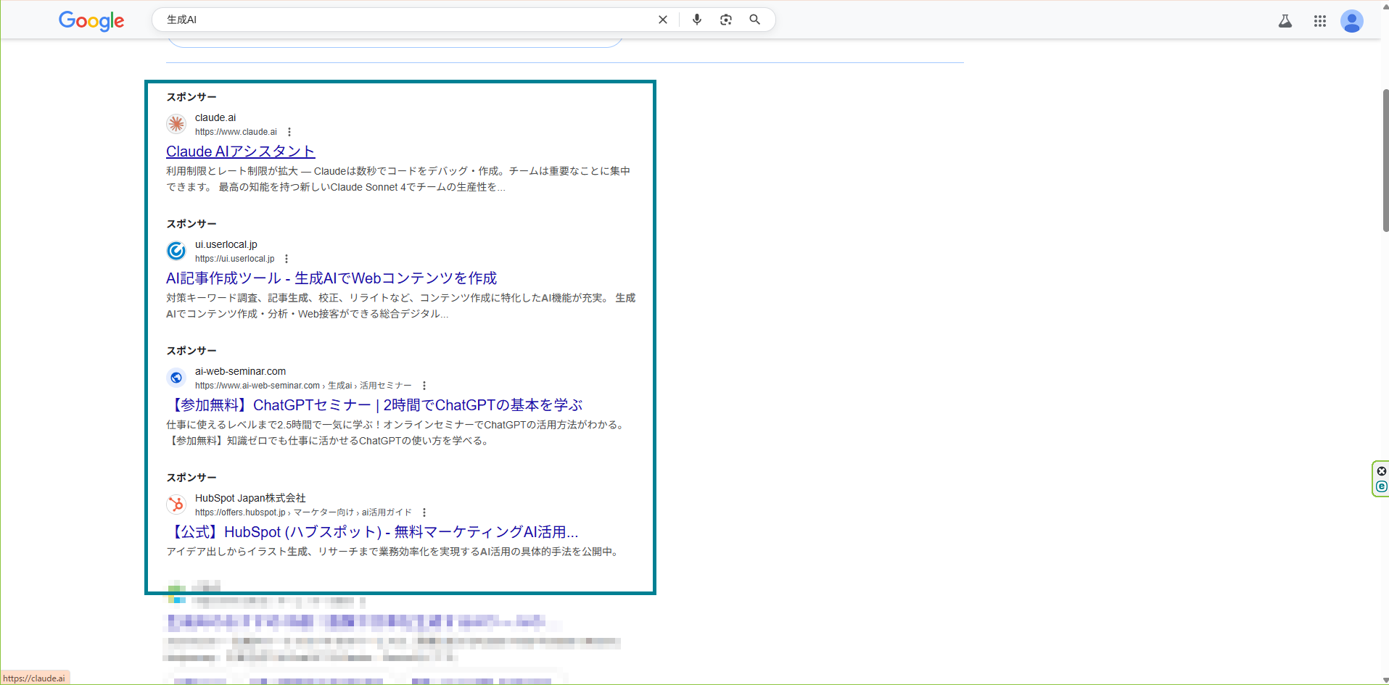The height and width of the screenshot is (685, 1389).
Task: Open the AI記事作成ツール link
Action: 331,278
